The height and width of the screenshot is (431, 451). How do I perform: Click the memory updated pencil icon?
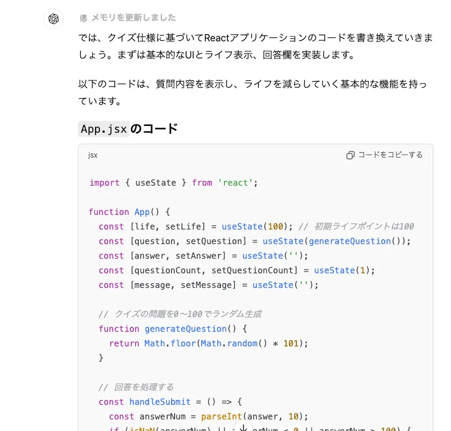pyautogui.click(x=83, y=18)
